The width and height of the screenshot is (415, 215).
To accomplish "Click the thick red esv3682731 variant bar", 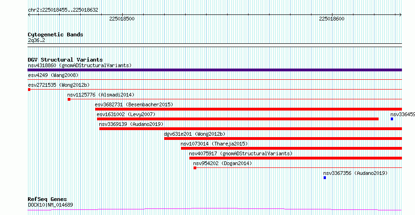I will point(249,109).
